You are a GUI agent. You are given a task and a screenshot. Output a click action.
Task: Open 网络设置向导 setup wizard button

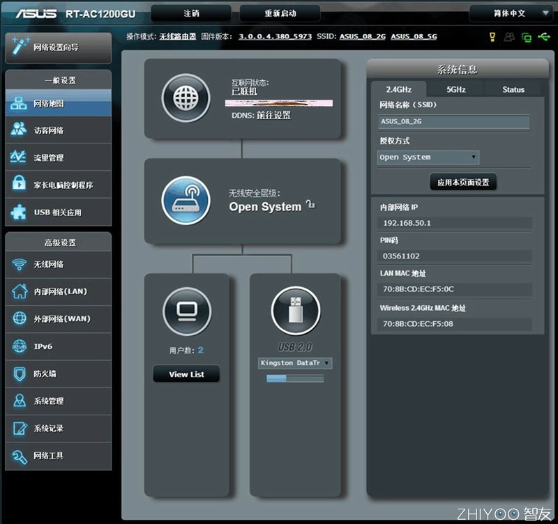click(59, 47)
